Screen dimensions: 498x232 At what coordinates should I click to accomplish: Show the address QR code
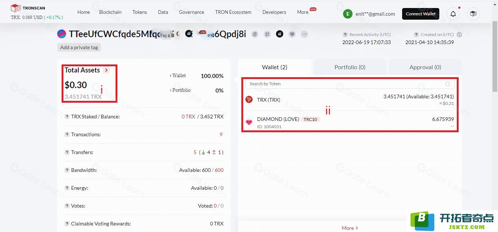267,34
